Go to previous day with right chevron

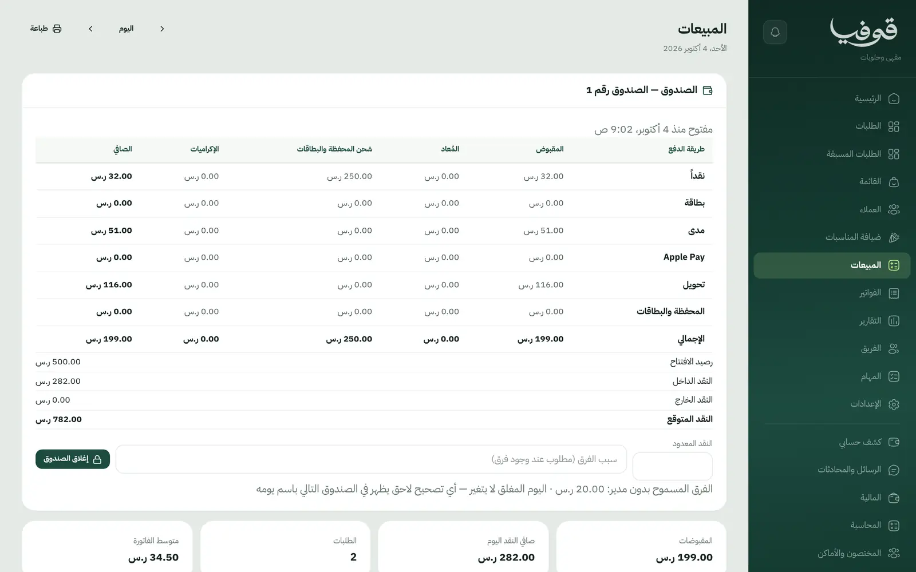click(x=162, y=29)
